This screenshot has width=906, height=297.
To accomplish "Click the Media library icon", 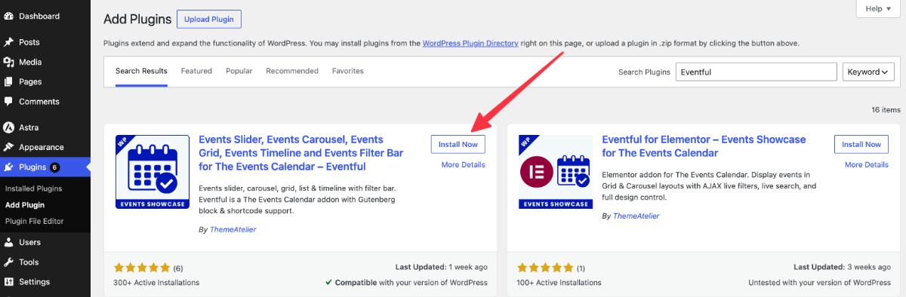I will tap(8, 62).
